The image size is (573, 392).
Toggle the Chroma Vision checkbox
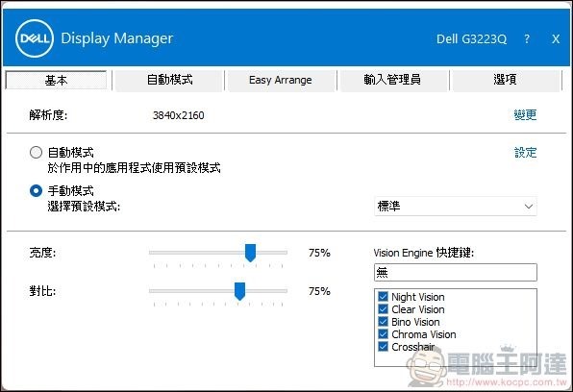click(x=383, y=334)
